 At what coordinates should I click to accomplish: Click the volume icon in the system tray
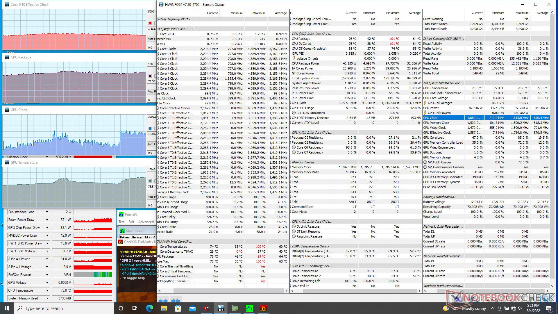521,308
